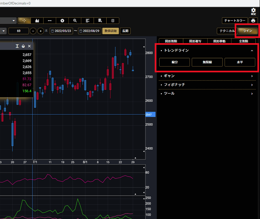Click the 2800 price axis label
The width and height of the screenshot is (260, 219).
[149, 53]
